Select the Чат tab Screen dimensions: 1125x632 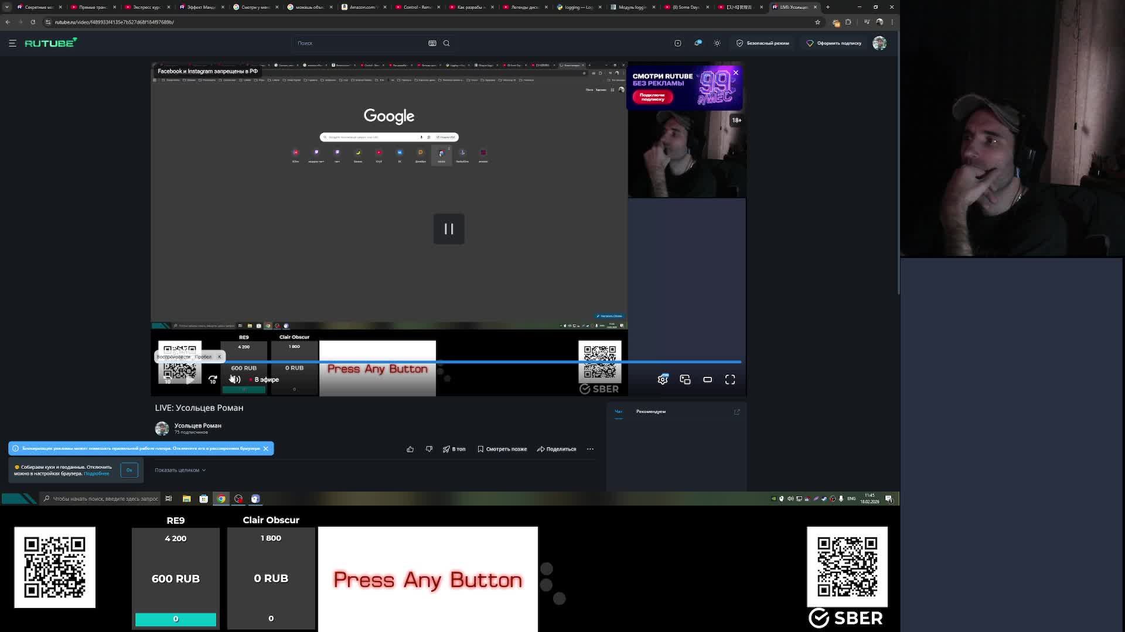(619, 412)
